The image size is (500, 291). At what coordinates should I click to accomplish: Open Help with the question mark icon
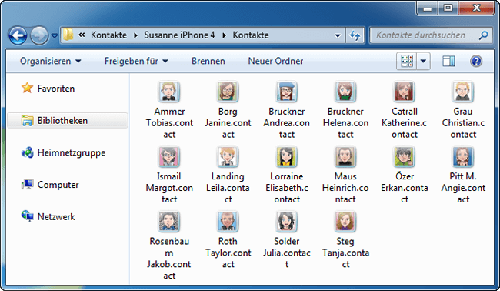[476, 61]
